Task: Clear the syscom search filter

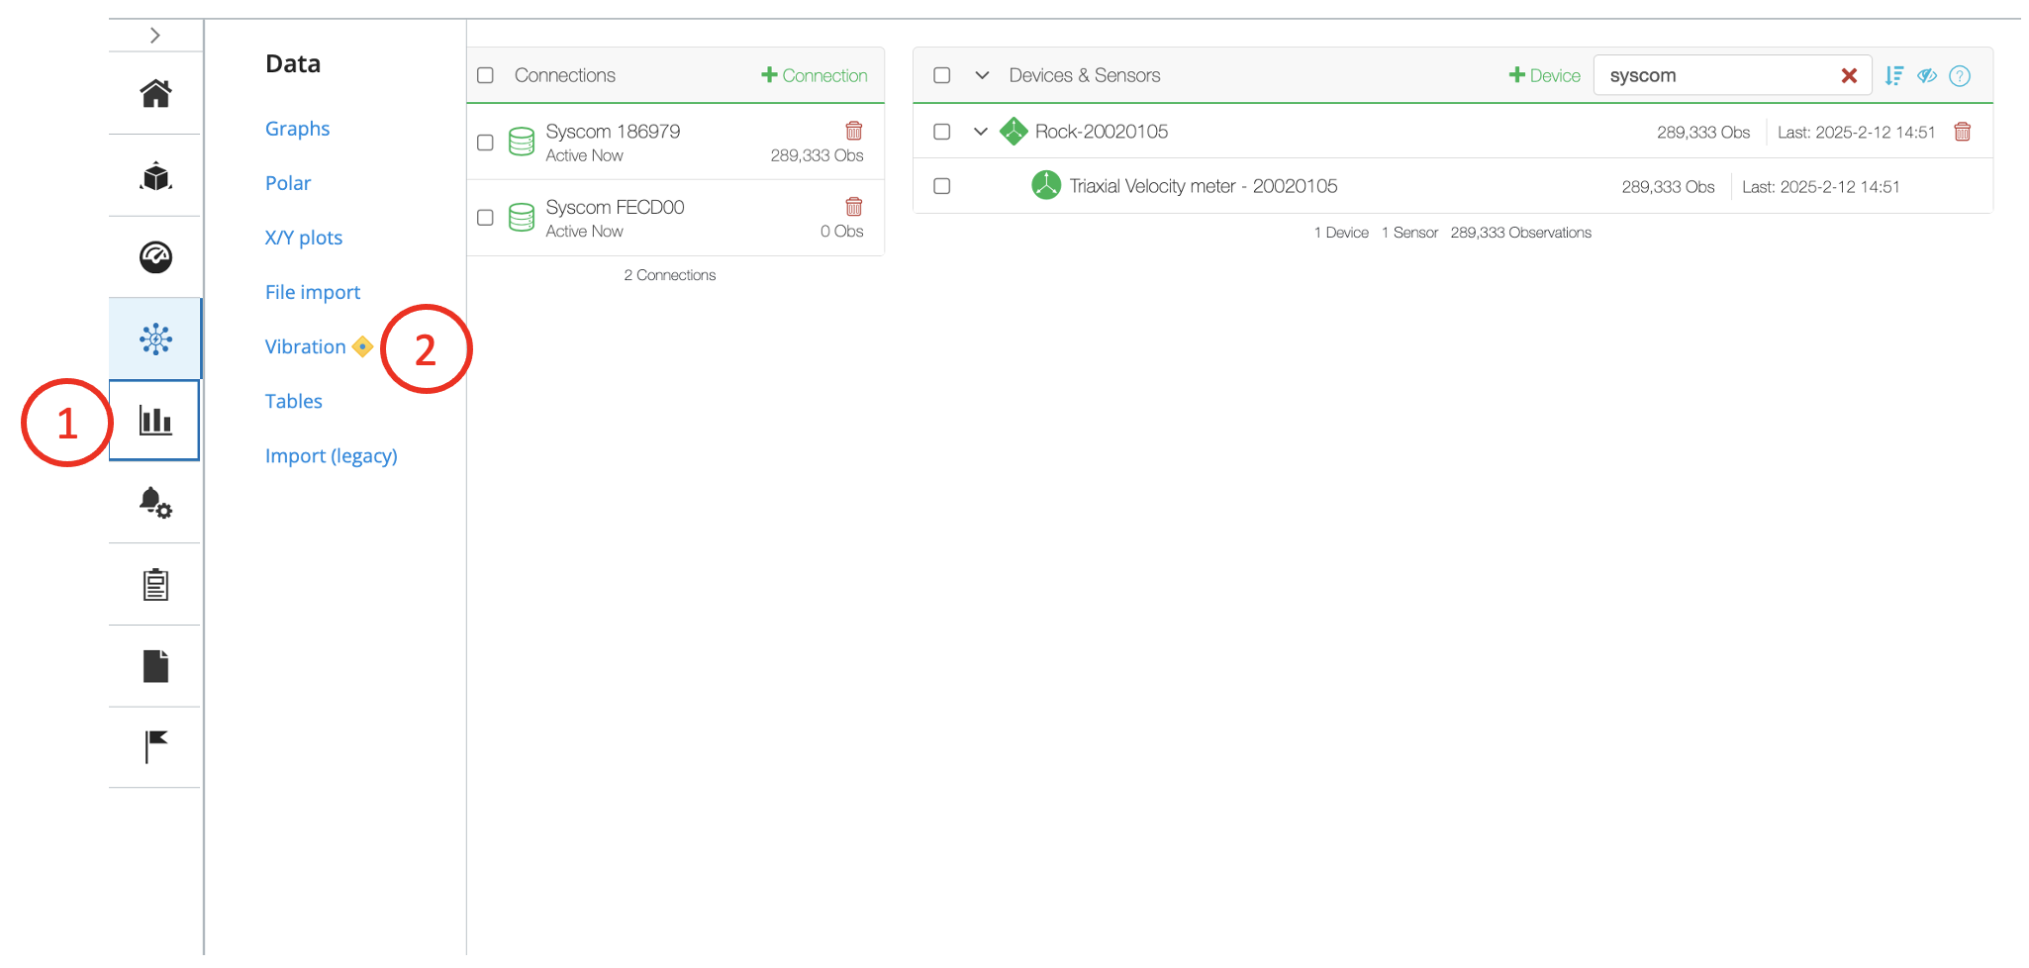Action: pyautogui.click(x=1848, y=76)
